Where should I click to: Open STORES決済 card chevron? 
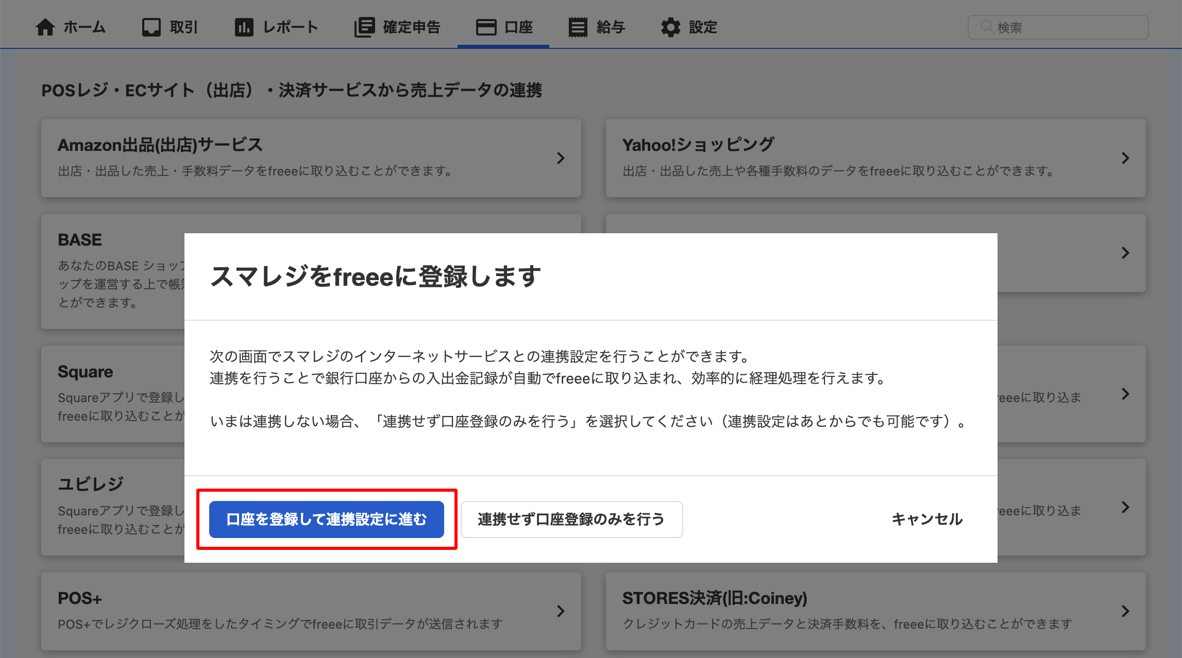click(x=1125, y=611)
